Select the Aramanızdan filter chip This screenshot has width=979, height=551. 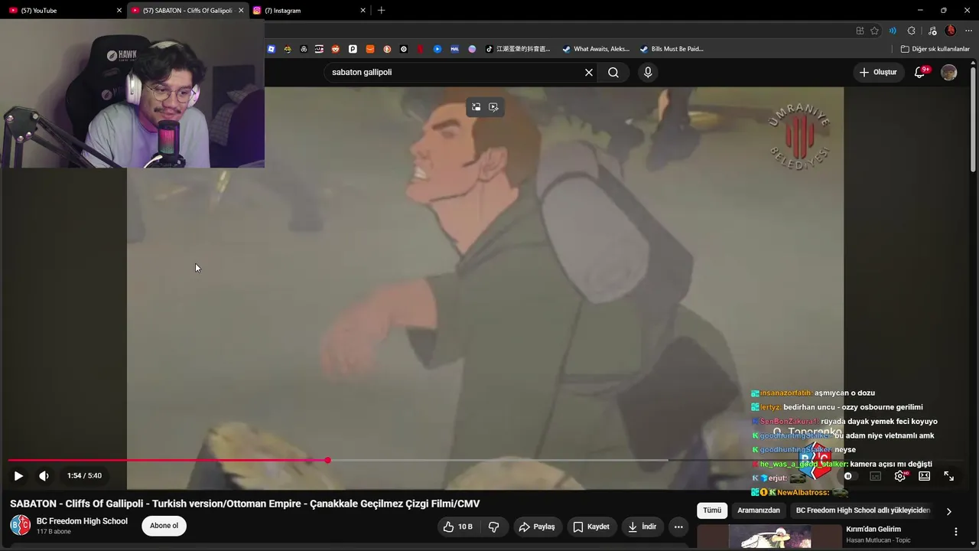click(x=759, y=510)
